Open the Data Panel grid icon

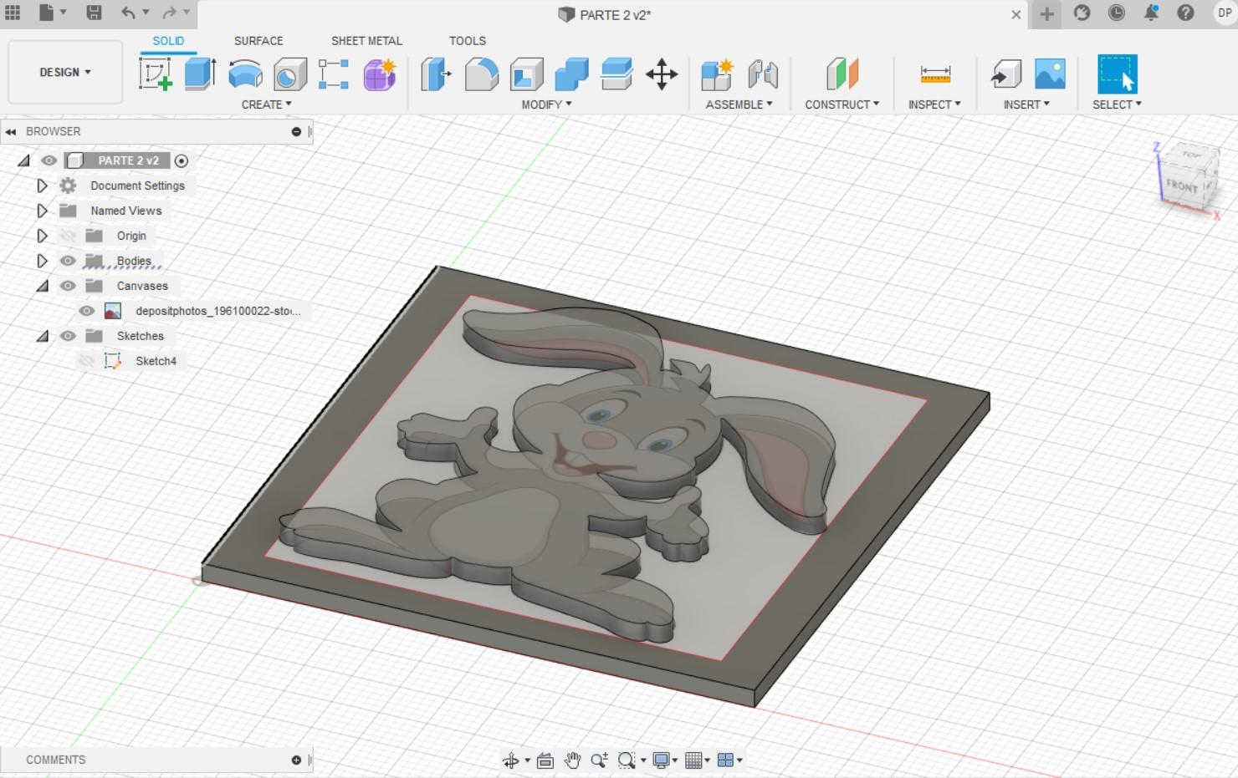pos(13,13)
